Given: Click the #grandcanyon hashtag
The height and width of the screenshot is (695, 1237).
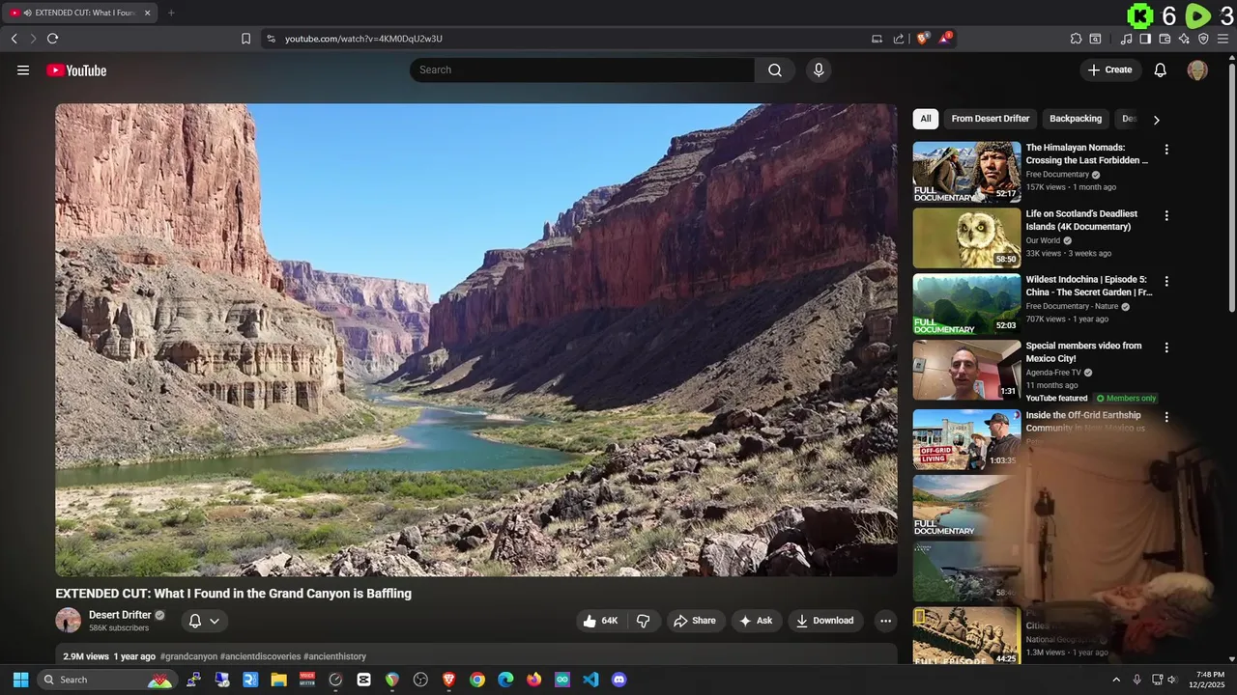Looking at the screenshot, I should click(188, 656).
